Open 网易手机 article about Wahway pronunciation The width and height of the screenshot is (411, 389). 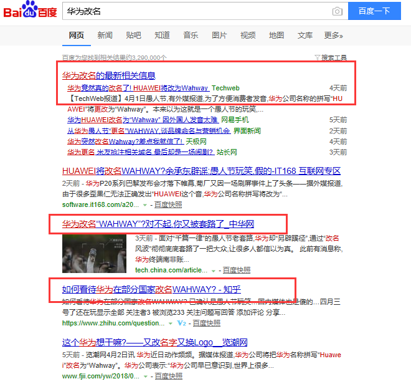(x=143, y=120)
